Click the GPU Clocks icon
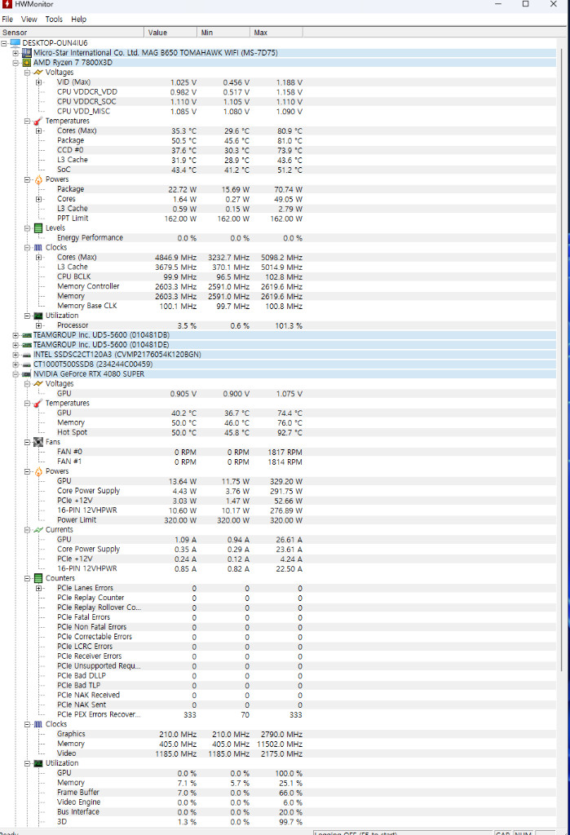 tap(38, 724)
